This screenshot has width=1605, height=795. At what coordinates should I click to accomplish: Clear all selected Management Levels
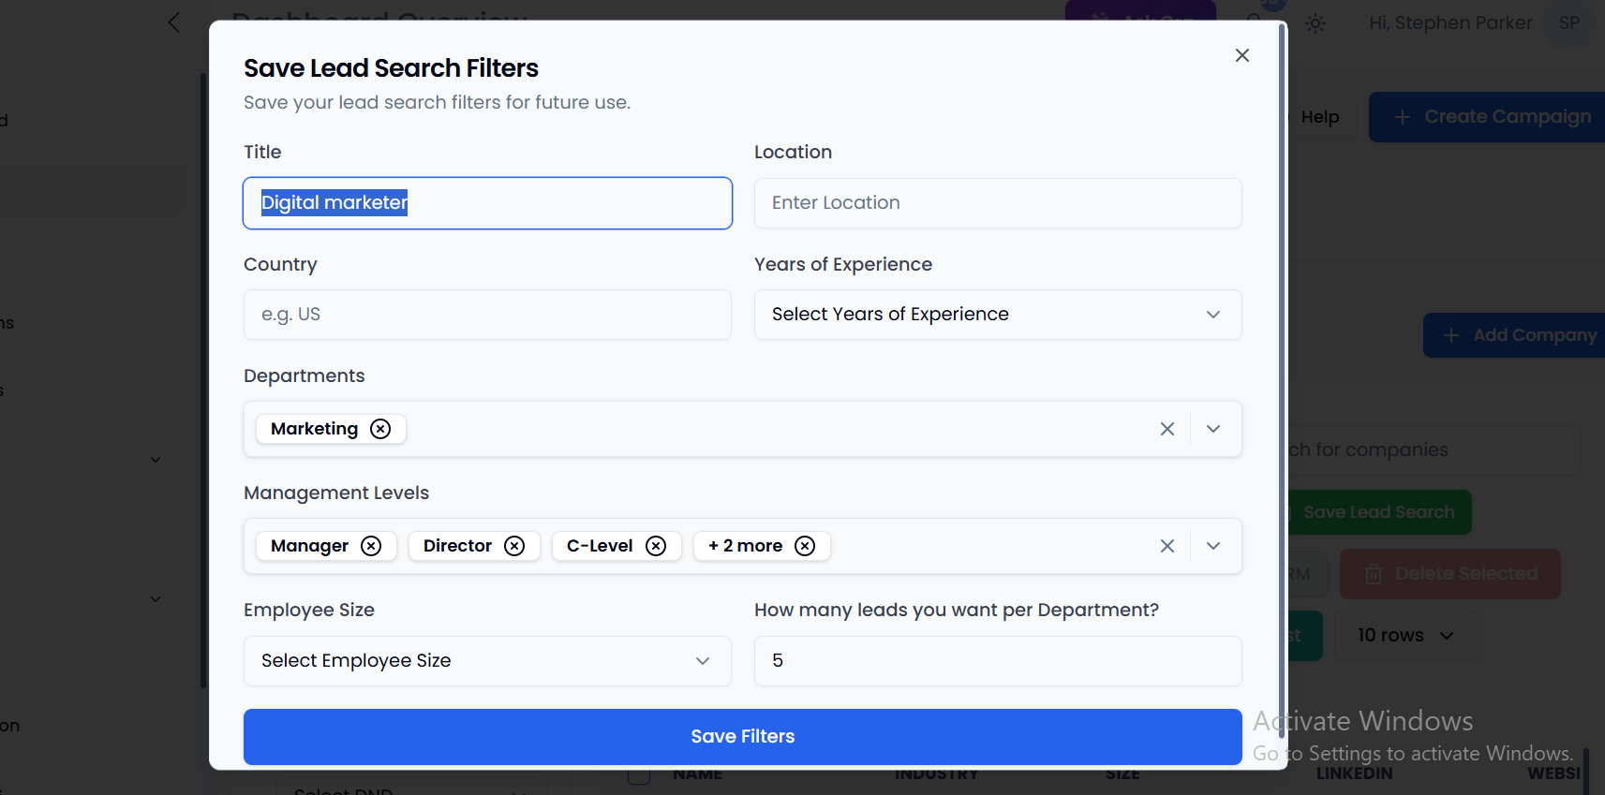point(1167,546)
